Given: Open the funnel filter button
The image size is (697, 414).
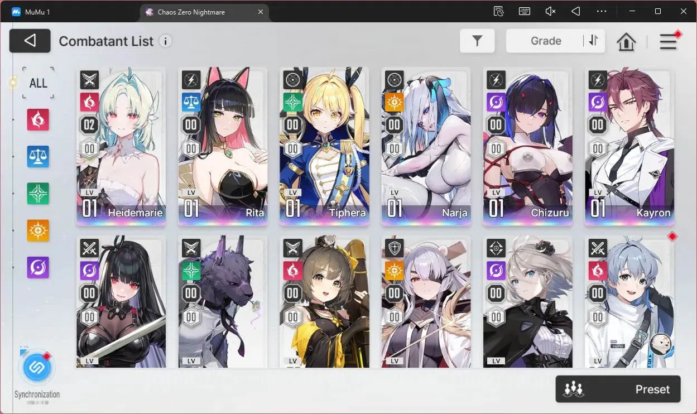Looking at the screenshot, I should pyautogui.click(x=477, y=41).
